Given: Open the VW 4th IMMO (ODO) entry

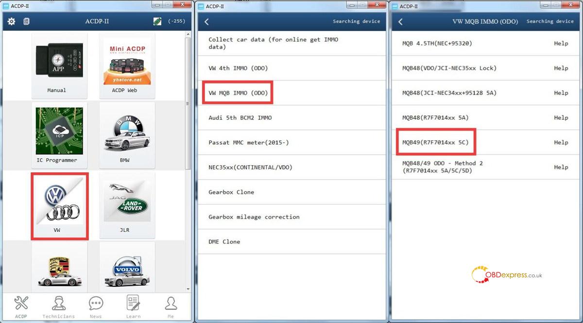Looking at the screenshot, I should (291, 68).
